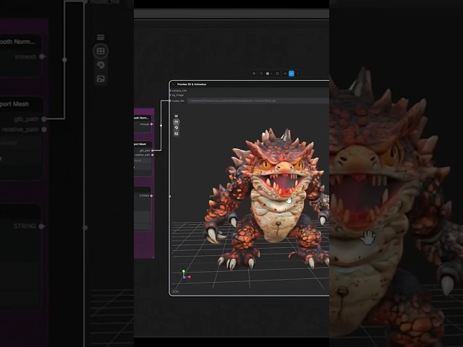The height and width of the screenshot is (347, 463).
Task: Click the relative_path output dot on Export Mesh
Action: 153,155
